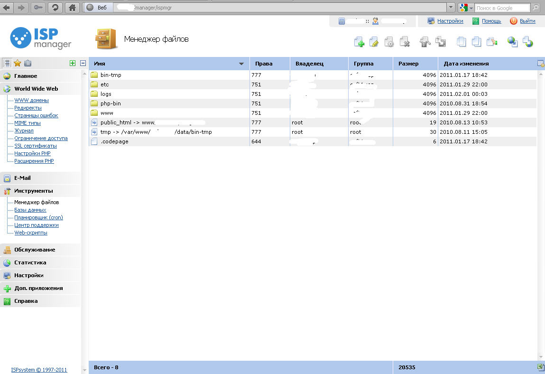Image resolution: width=545 pixels, height=374 pixels.
Task: Click the upload file globe icon
Action: coord(512,42)
